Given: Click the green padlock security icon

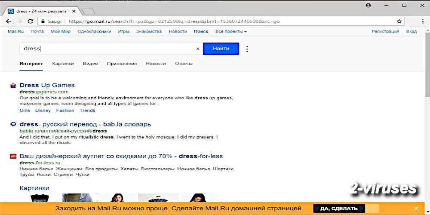Looking at the screenshot, I should [43, 21].
